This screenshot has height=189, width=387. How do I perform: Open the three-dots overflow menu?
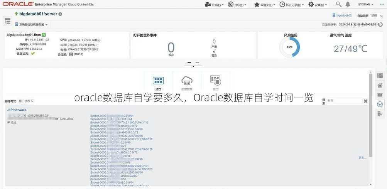click(x=382, y=5)
